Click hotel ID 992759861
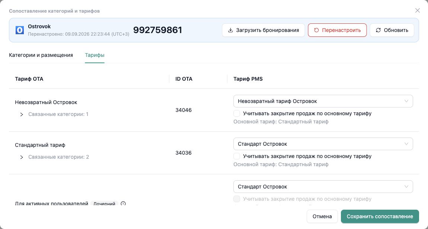428x229 pixels. 157,30
